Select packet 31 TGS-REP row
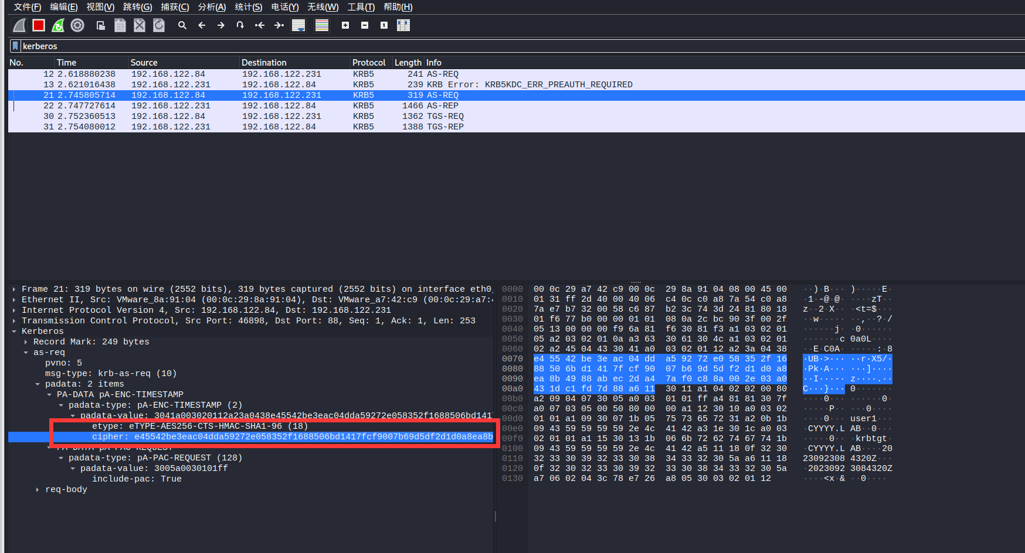The height and width of the screenshot is (553, 1025). [x=516, y=127]
